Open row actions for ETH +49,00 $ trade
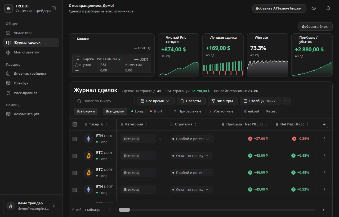Screen dimensions: 339x217 (325, 189)
